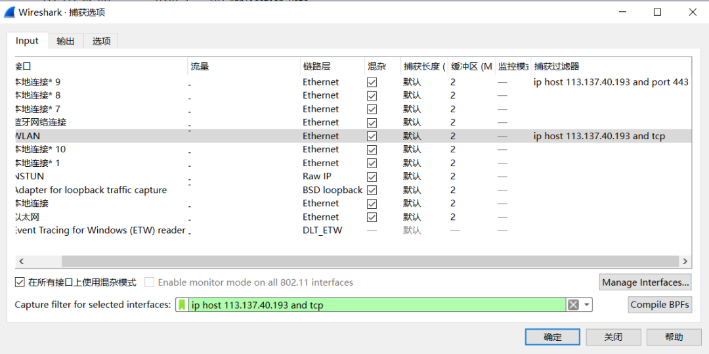Viewport: 709px width, 354px height.
Task: Toggle promiscuous checkbox for 本地连接* 1
Action: [x=372, y=164]
